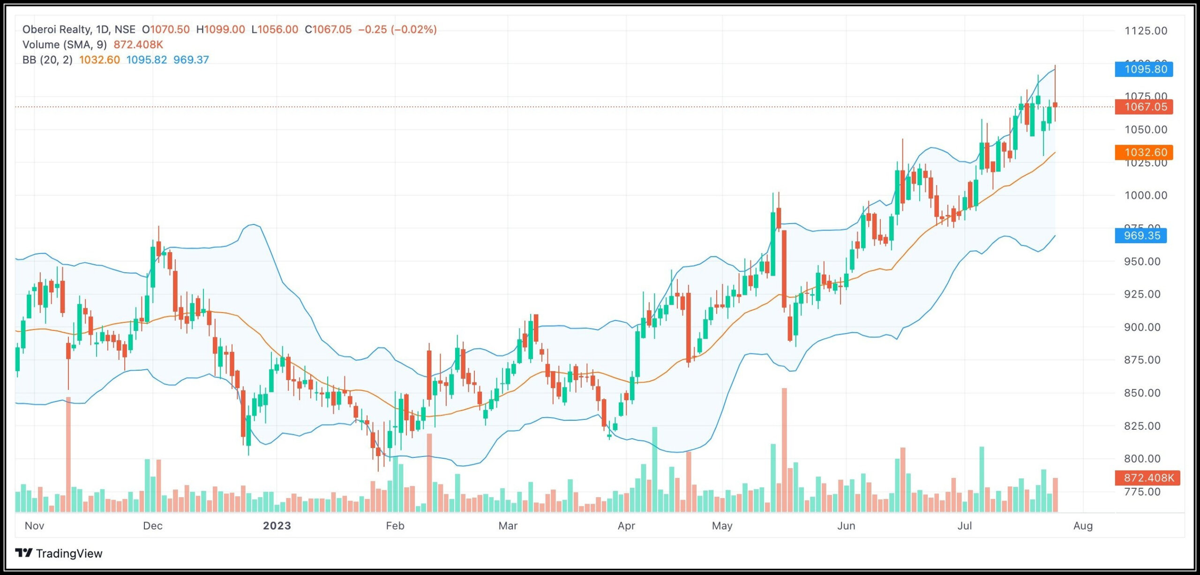Click the orange 1032.60 price axis tag

tap(1144, 152)
